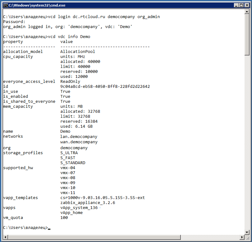Click the vertical scrollbar thumb

[x=247, y=34]
